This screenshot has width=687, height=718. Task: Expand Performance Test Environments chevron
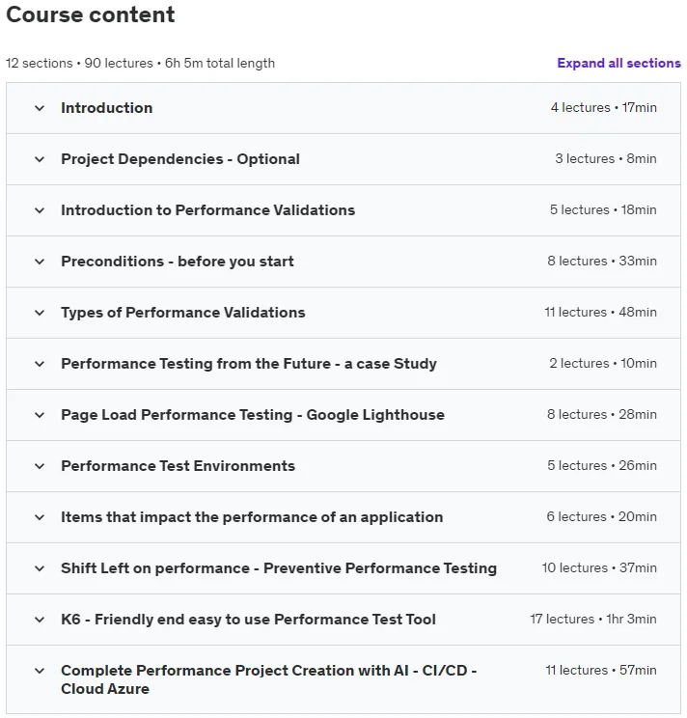pyautogui.click(x=40, y=467)
